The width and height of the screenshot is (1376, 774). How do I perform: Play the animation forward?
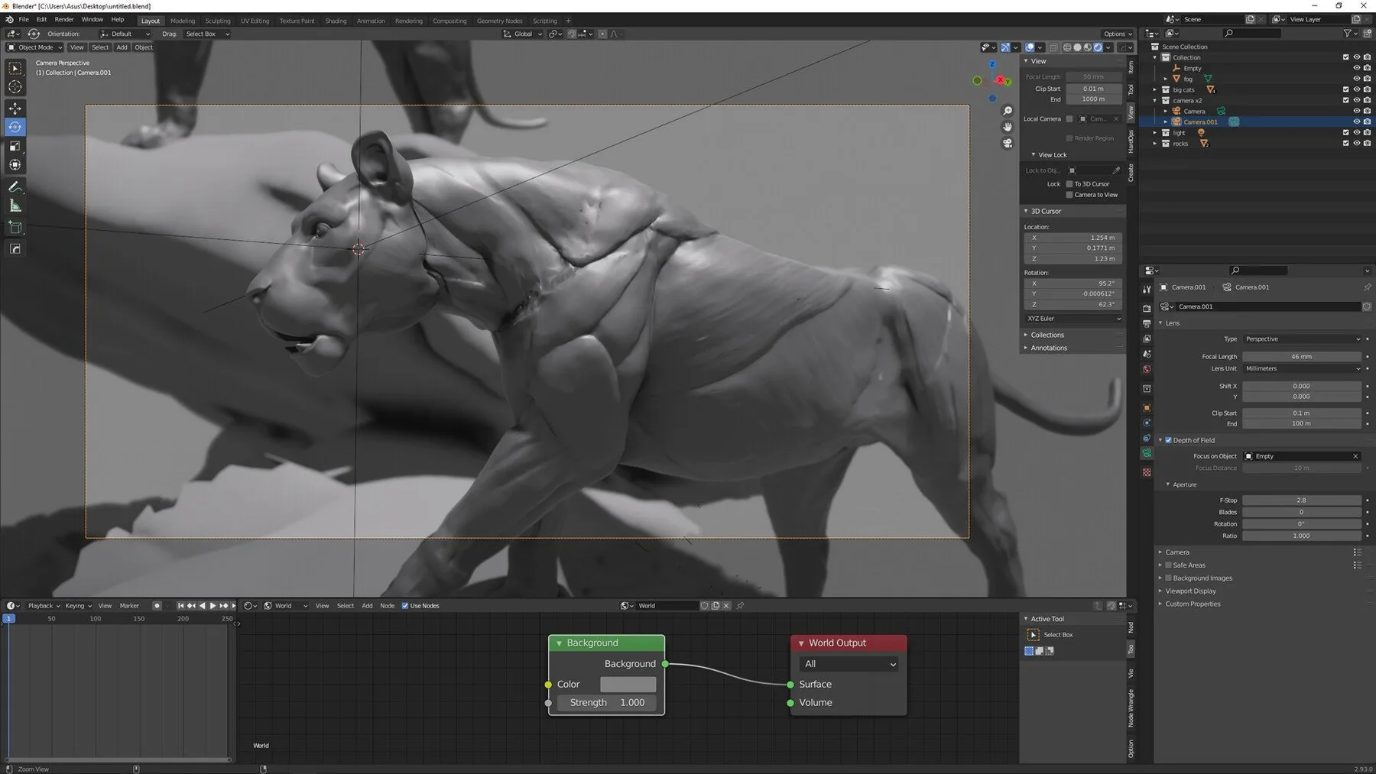[x=213, y=606]
